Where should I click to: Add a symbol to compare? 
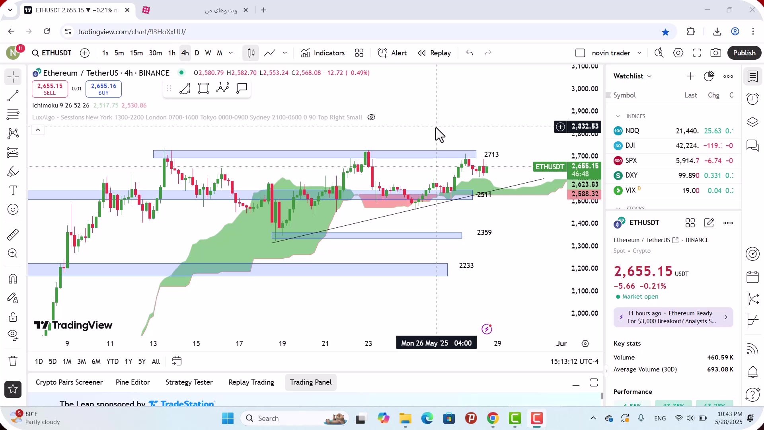[85, 53]
